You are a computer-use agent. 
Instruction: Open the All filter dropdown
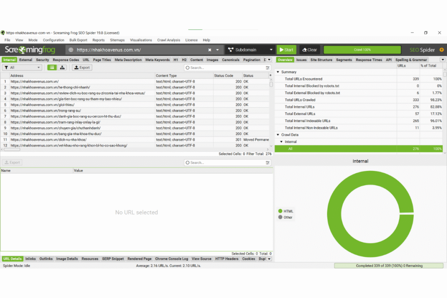click(x=22, y=68)
